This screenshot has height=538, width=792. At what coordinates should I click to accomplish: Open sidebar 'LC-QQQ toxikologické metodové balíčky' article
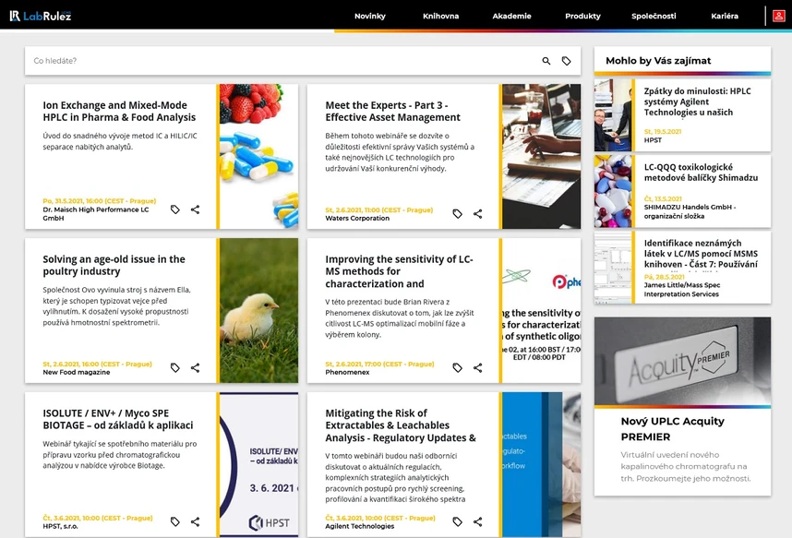[701, 173]
